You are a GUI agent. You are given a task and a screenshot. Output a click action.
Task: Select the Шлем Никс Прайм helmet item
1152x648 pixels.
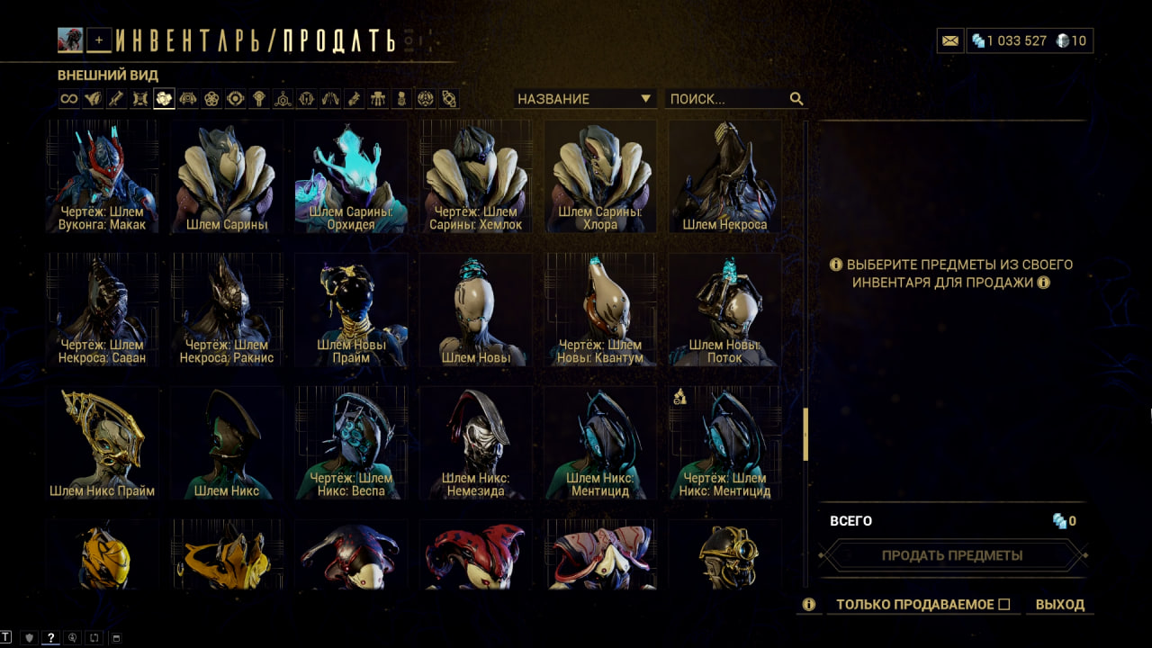click(103, 443)
